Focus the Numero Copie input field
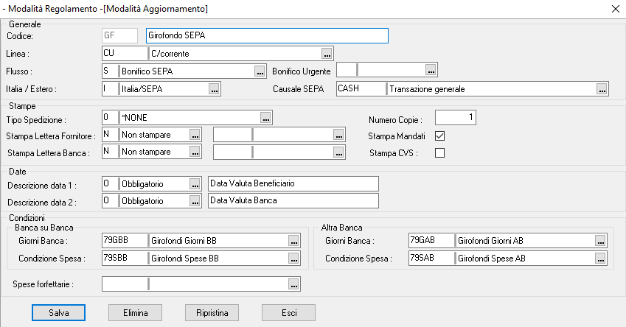626x327 pixels. (x=456, y=118)
